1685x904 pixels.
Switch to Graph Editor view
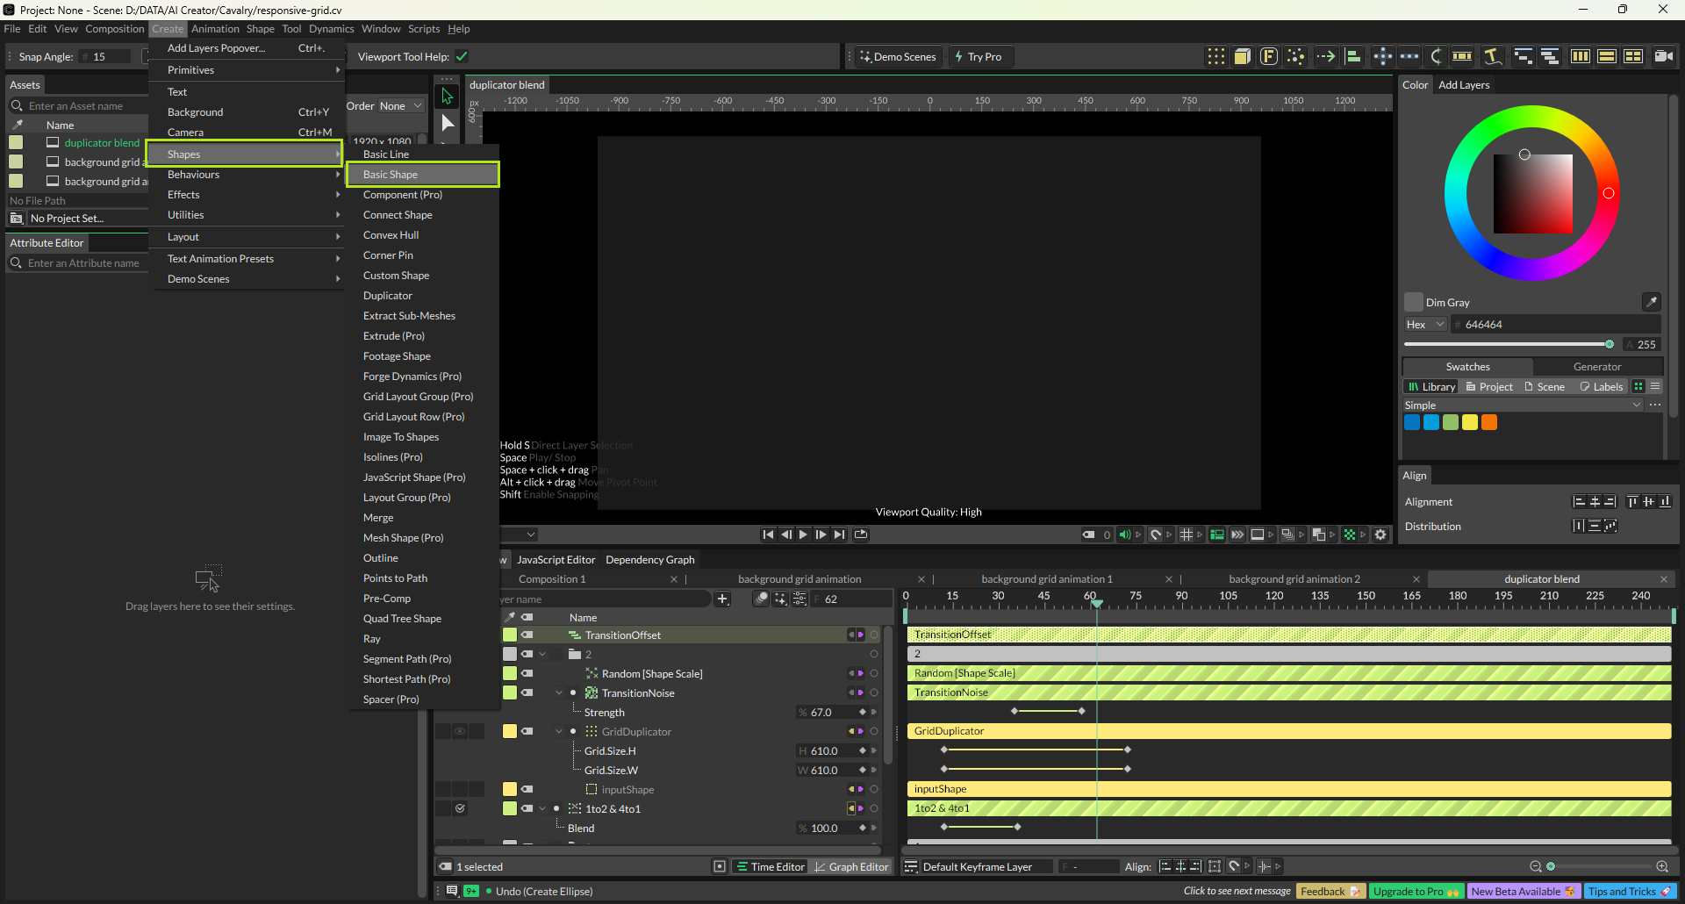pyautogui.click(x=850, y=866)
